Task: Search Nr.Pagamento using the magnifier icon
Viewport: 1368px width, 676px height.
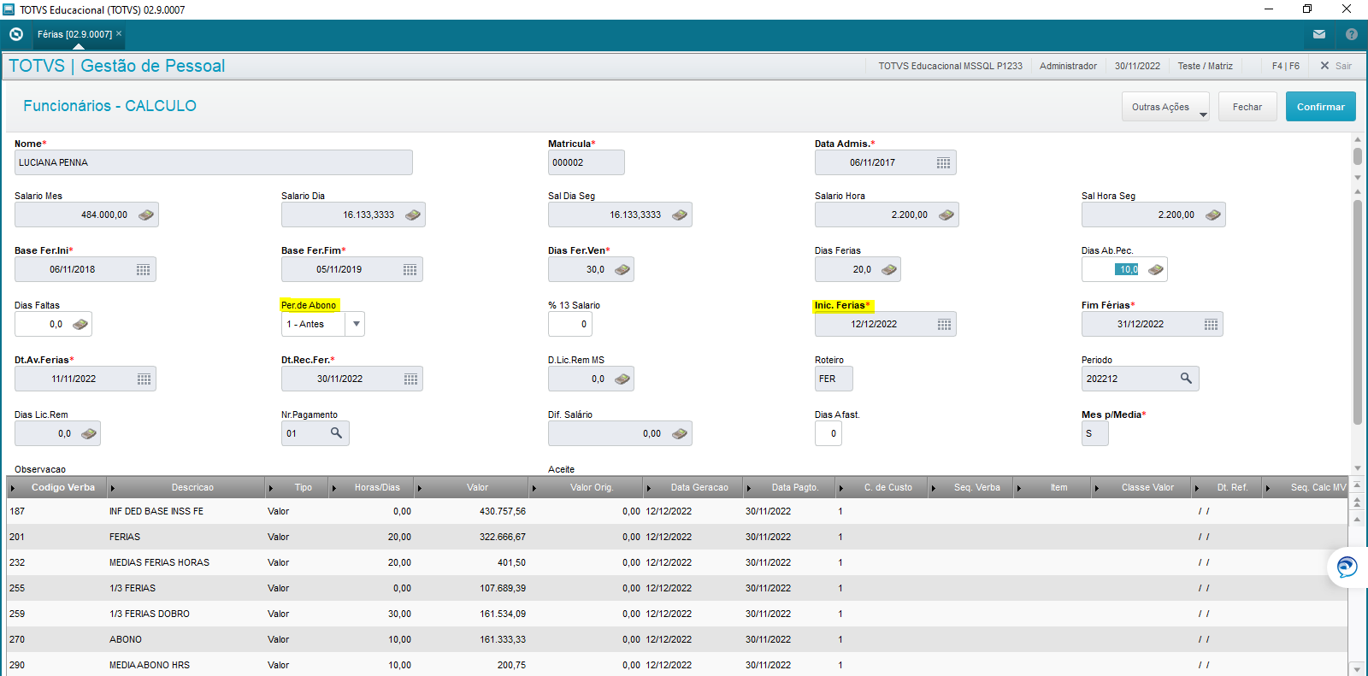Action: [336, 433]
